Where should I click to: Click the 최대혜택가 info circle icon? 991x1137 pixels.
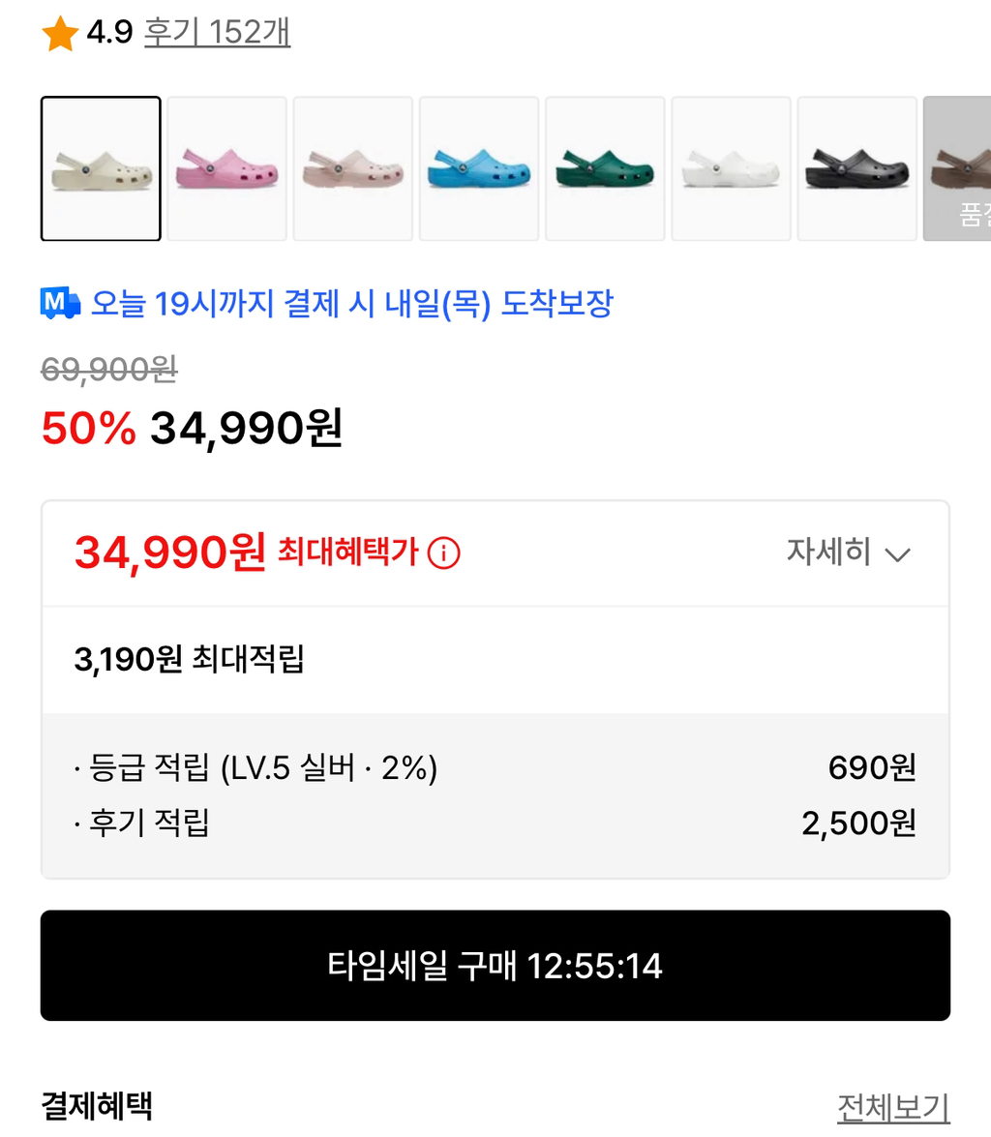(x=444, y=554)
